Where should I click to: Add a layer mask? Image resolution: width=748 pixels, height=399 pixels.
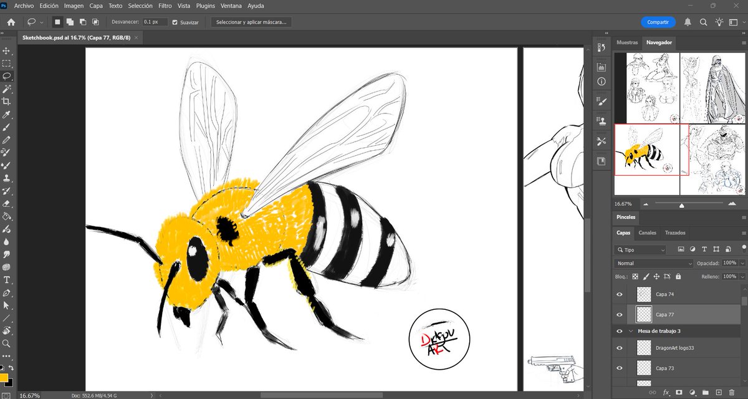[x=679, y=392]
